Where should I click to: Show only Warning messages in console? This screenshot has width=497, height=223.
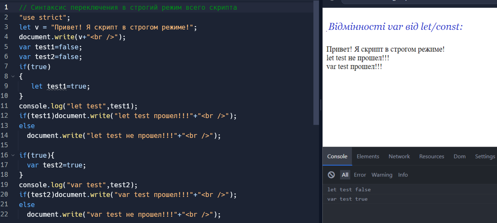point(382,175)
